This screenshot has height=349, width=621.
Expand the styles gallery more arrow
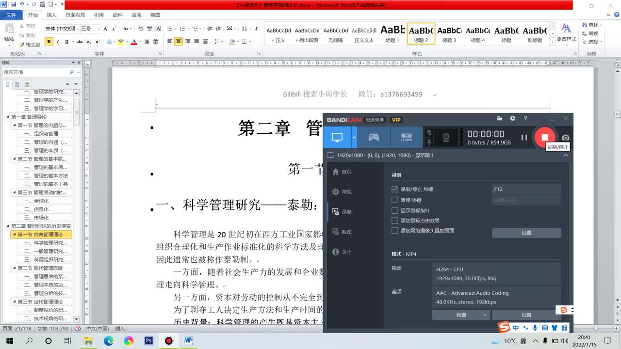click(553, 43)
